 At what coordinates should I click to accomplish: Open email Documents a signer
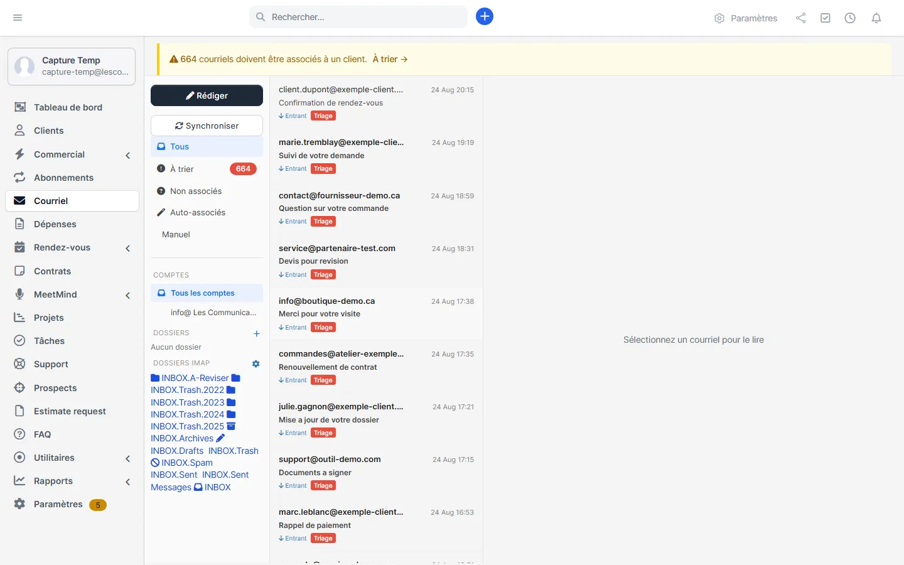pyautogui.click(x=376, y=472)
